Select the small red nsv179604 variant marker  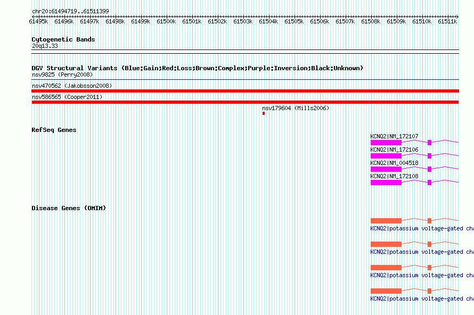click(264, 113)
